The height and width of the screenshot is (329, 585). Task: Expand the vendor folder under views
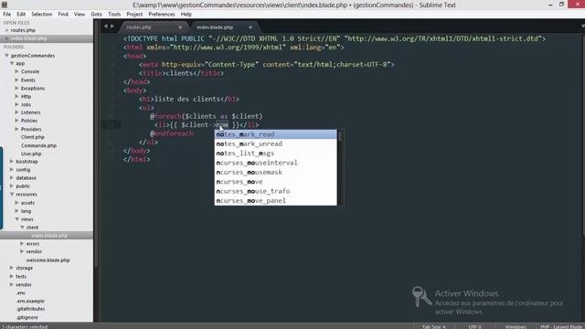tap(22, 252)
